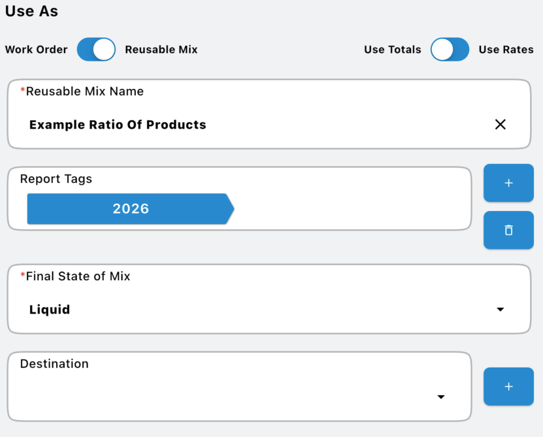Delete report tags with trash button
The height and width of the screenshot is (437, 543).
508,230
